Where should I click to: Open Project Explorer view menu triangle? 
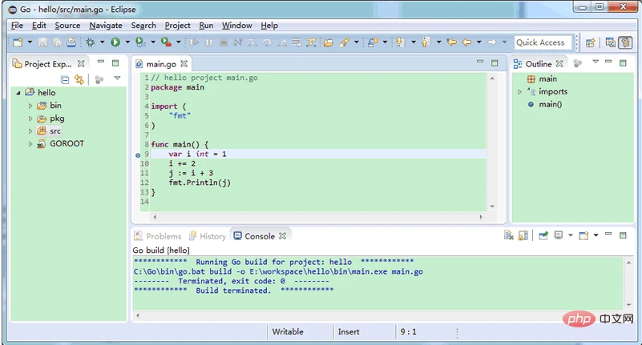118,78
